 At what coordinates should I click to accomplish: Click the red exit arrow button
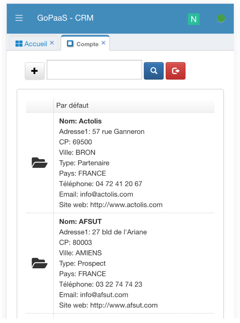(175, 71)
